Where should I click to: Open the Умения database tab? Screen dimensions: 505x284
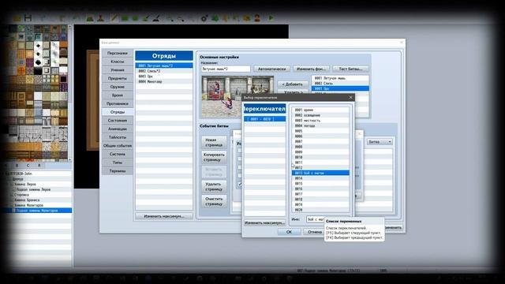(118, 70)
